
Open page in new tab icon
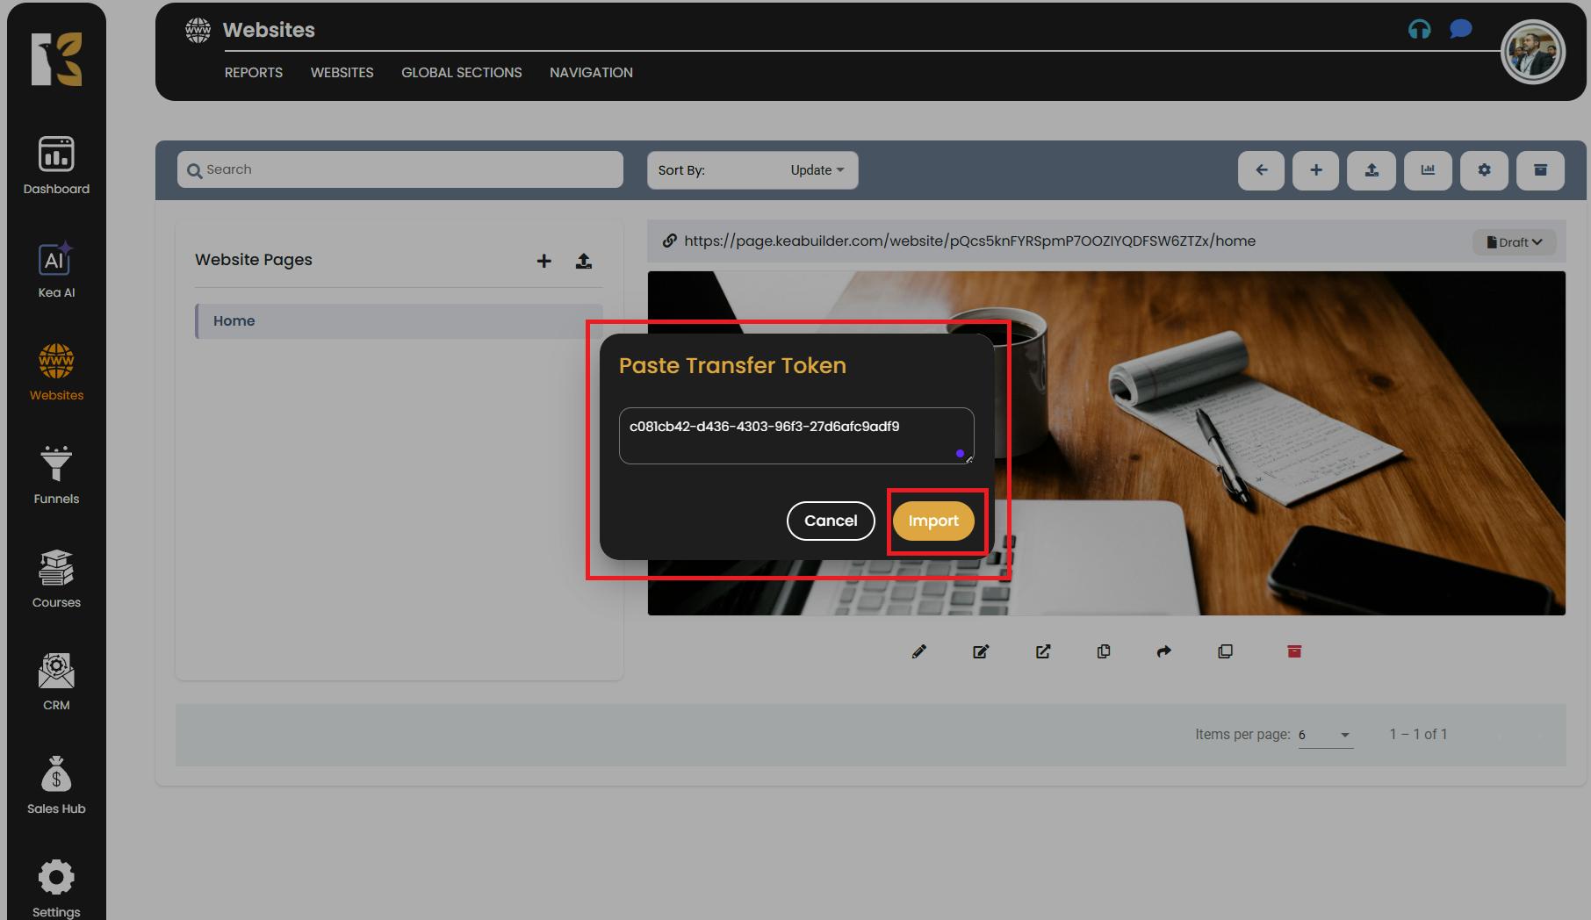[x=1042, y=651]
